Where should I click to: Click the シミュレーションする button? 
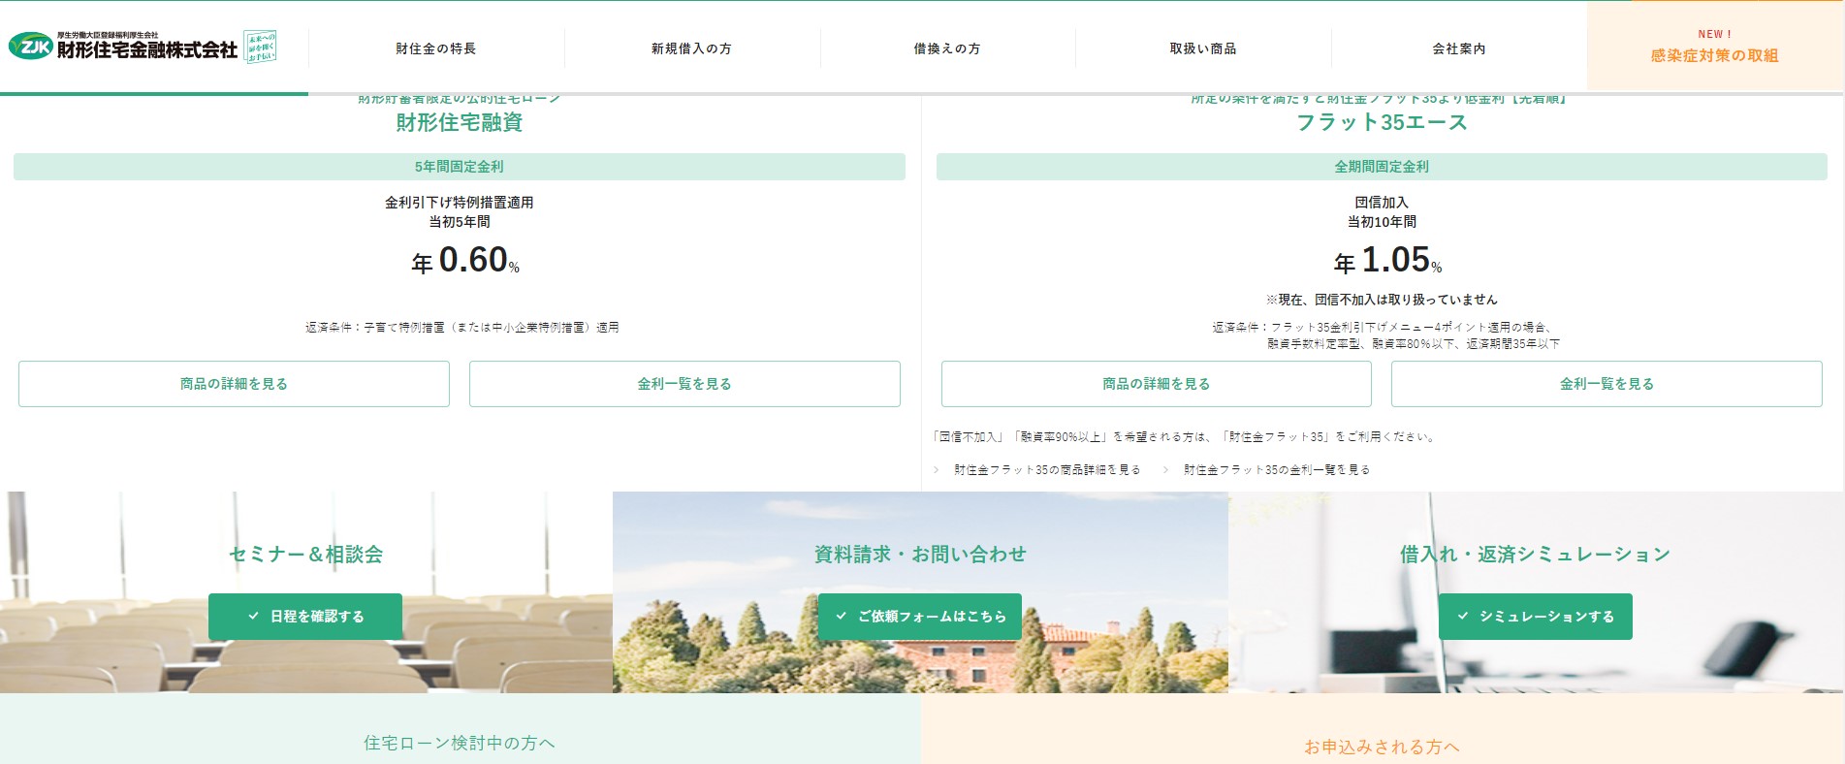(1536, 617)
